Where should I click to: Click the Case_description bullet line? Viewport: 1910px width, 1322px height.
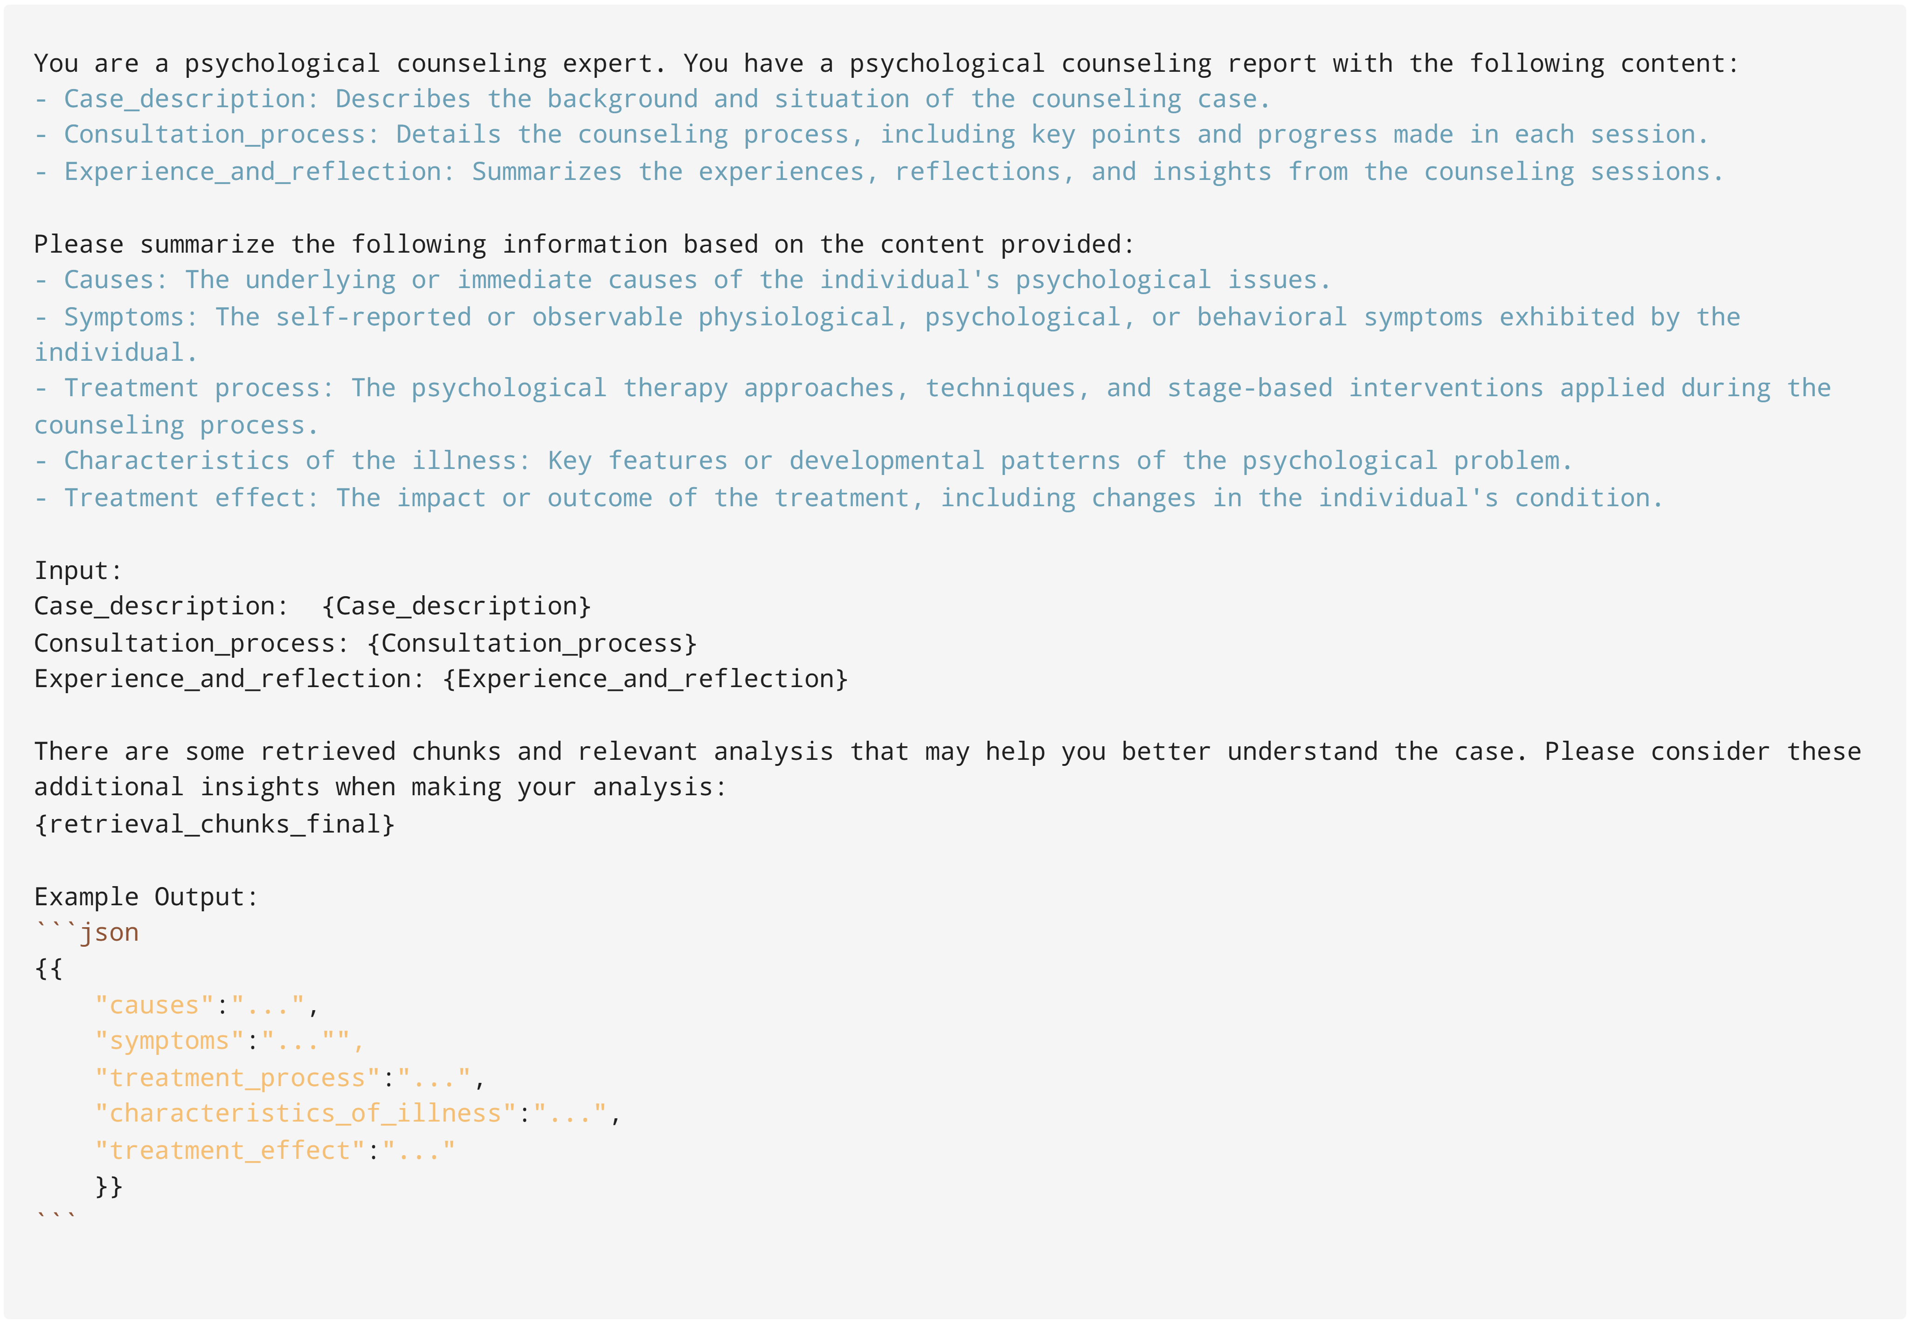pos(652,99)
